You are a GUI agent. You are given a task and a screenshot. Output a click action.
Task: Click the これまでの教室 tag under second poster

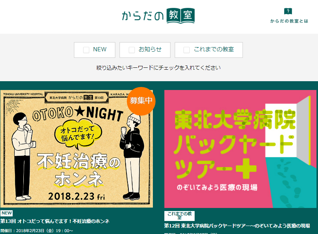tap(179, 216)
